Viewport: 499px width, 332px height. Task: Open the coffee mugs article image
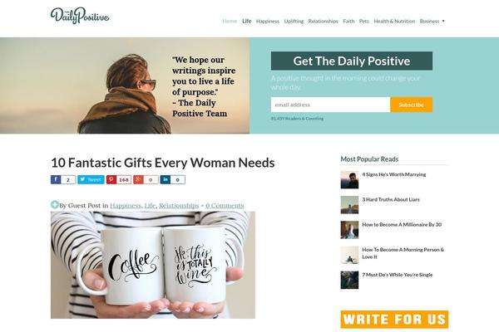(x=153, y=265)
